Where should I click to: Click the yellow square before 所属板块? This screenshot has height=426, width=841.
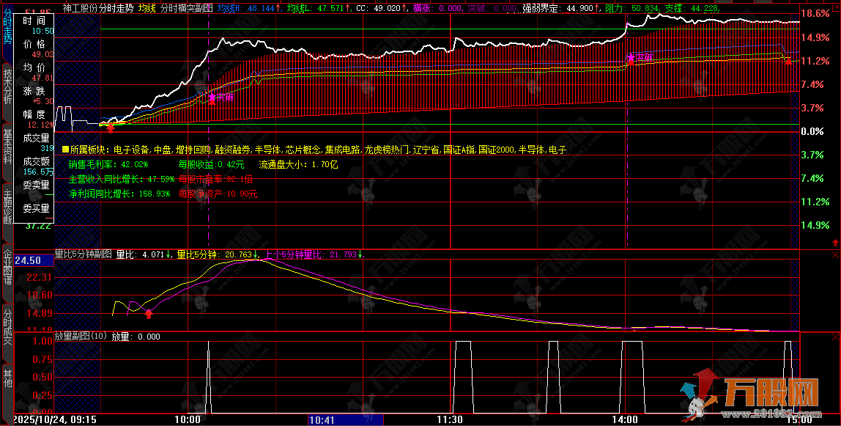[x=64, y=149]
